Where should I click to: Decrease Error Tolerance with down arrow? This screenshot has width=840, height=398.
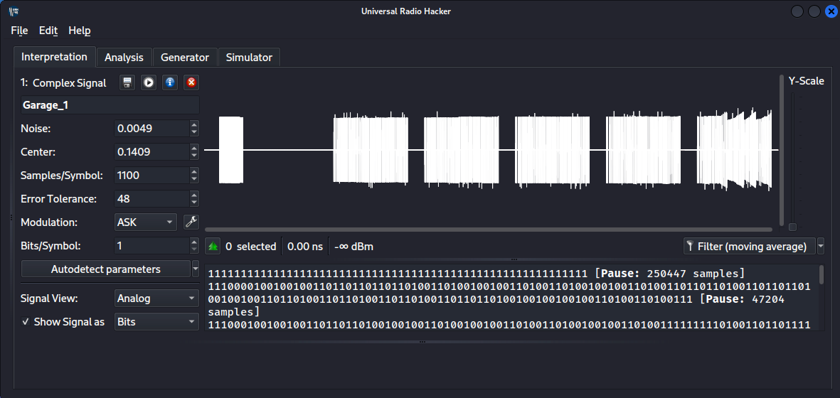click(x=194, y=203)
